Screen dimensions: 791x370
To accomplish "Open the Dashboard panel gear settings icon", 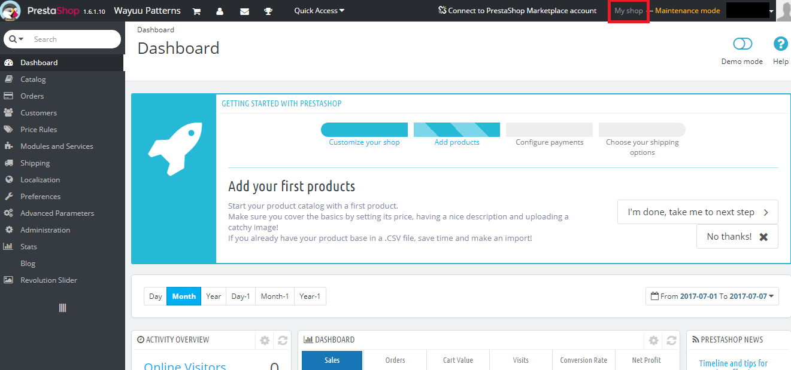I will [x=653, y=340].
